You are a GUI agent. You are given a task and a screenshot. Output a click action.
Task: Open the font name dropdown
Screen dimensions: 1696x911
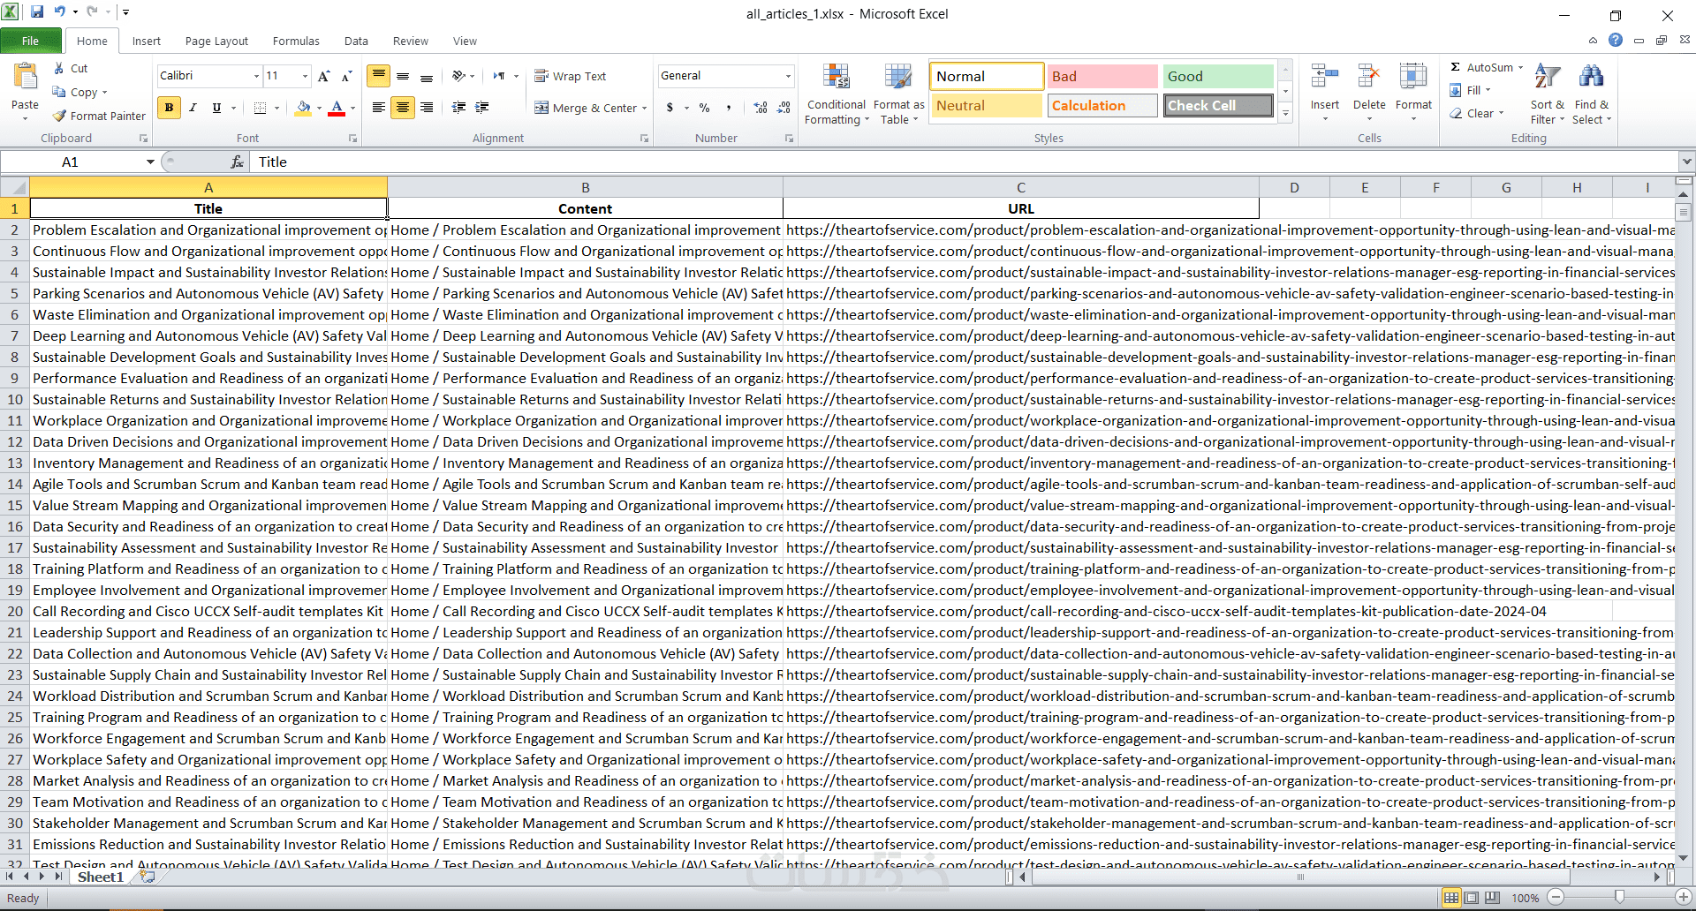[256, 76]
